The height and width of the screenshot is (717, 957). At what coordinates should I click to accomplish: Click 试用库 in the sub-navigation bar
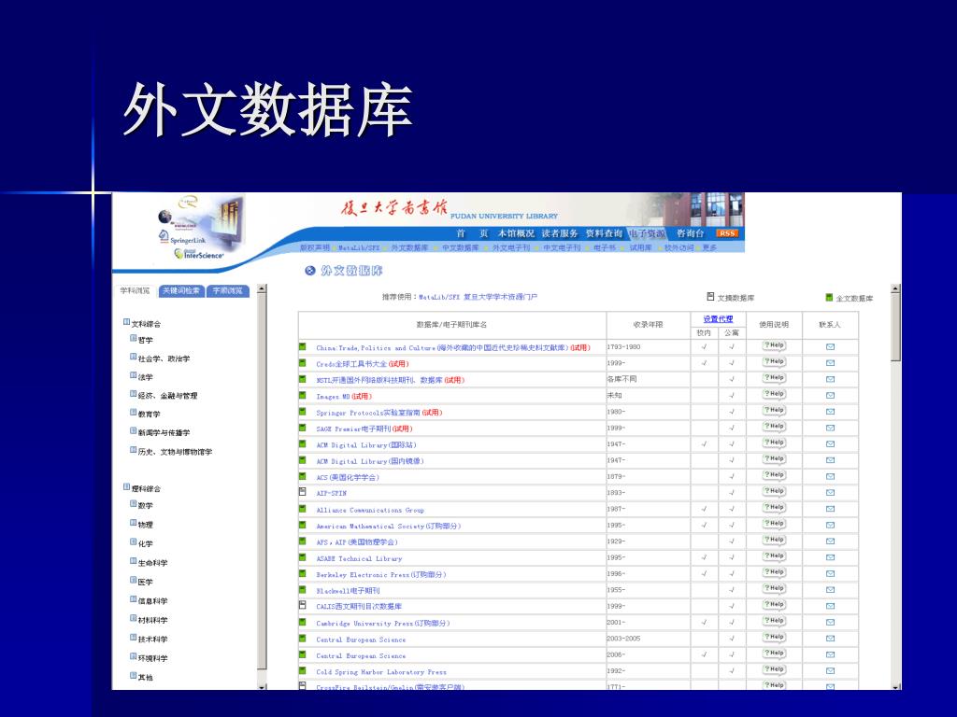point(640,247)
